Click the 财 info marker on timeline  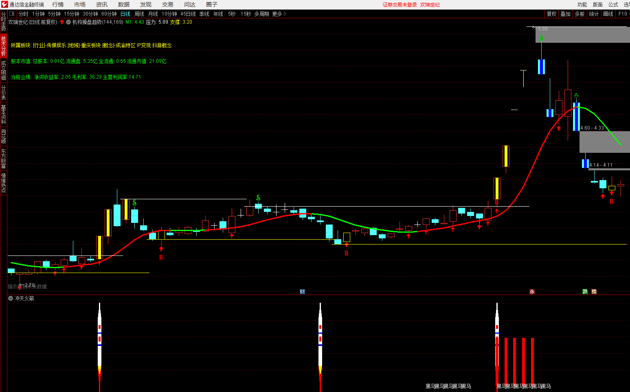coord(302,291)
